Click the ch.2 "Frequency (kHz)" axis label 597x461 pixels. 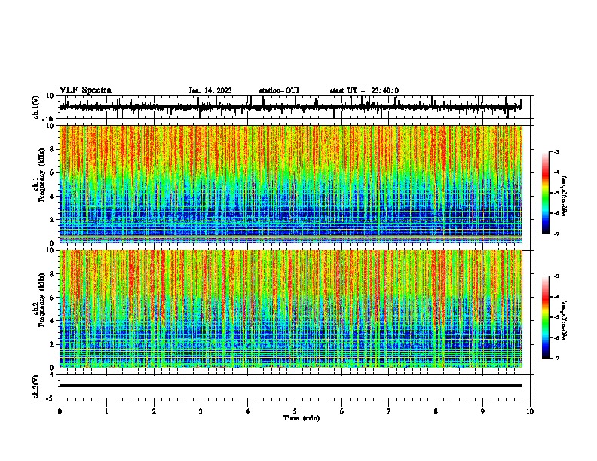[x=41, y=300]
